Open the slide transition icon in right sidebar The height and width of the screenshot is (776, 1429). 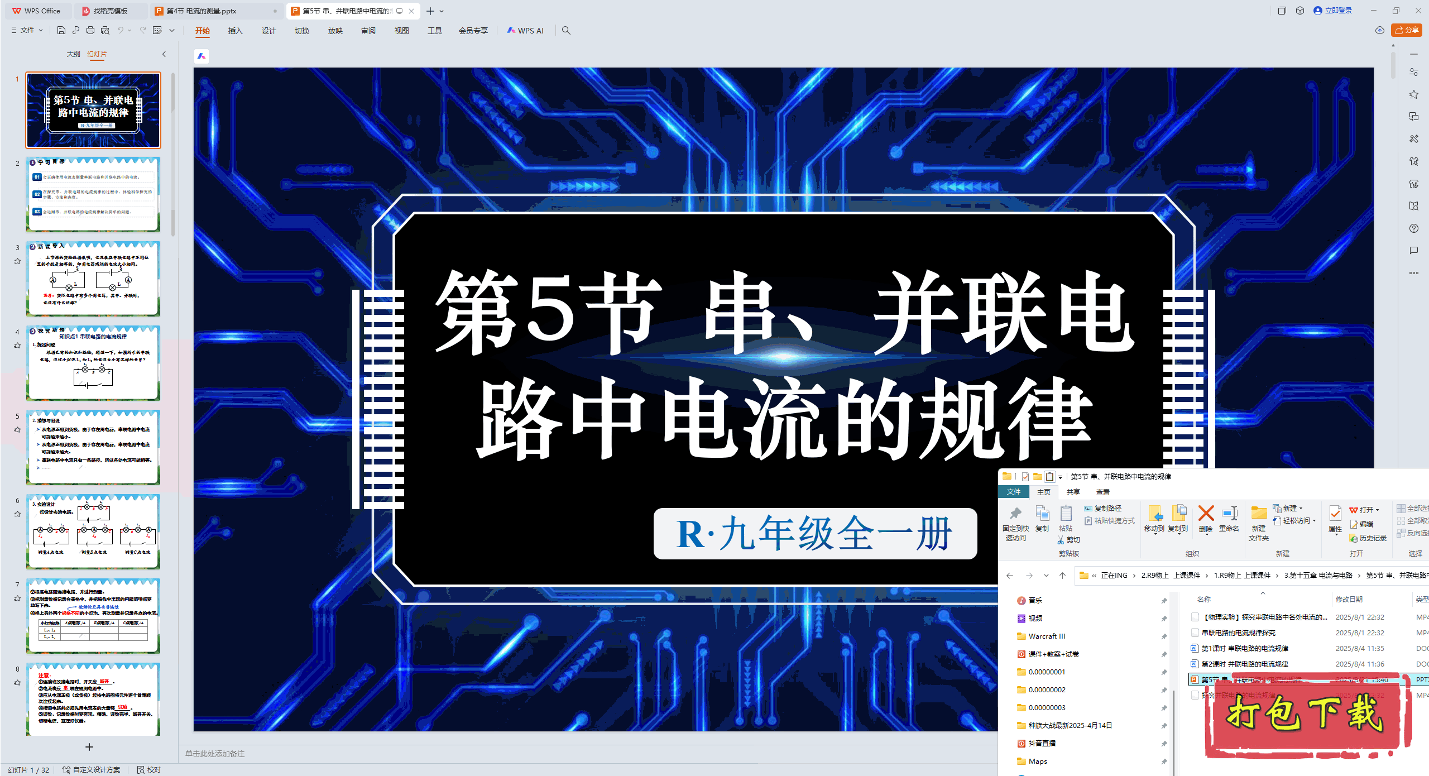(x=1414, y=117)
